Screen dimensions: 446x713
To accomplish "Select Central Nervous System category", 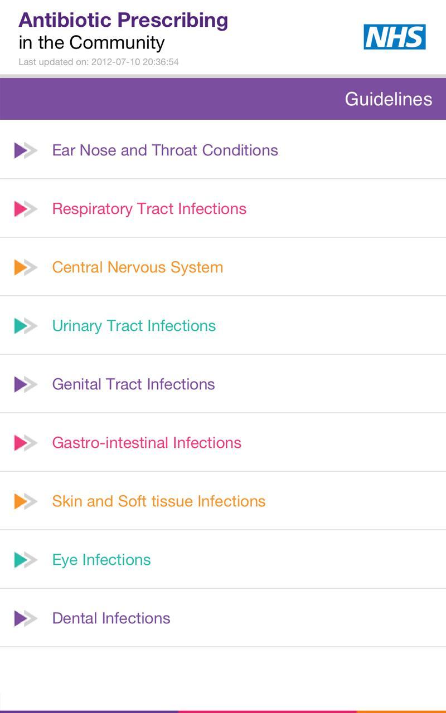I will coord(138,267).
